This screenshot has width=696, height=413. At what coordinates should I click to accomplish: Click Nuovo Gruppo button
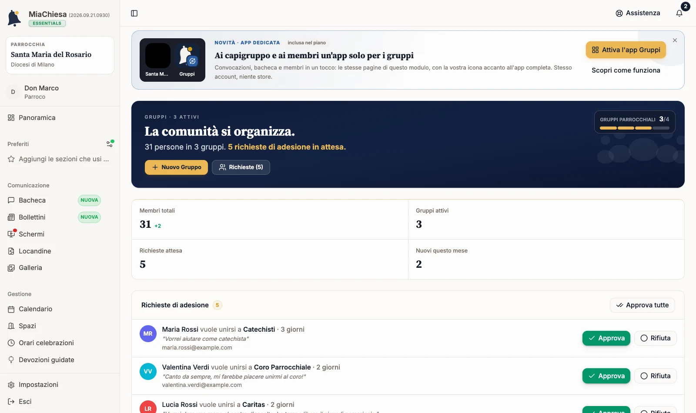[x=176, y=167]
